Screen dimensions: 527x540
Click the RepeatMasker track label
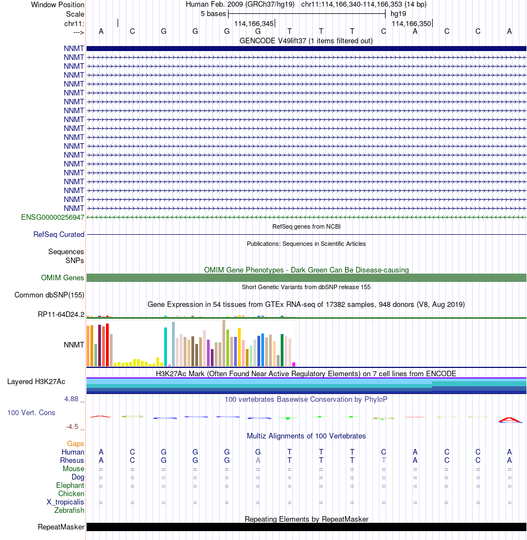61,527
